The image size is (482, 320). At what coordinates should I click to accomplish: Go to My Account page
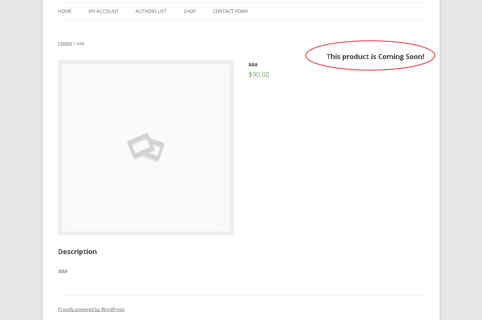(103, 11)
